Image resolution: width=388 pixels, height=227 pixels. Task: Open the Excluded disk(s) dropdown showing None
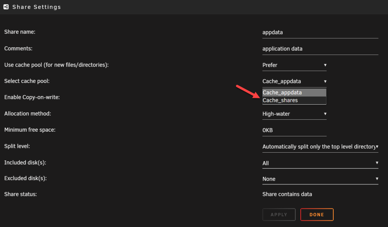pyautogui.click(x=320, y=179)
